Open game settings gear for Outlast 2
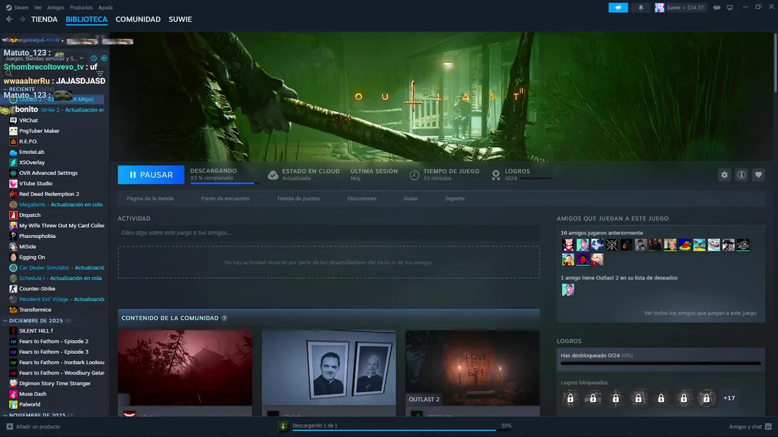This screenshot has height=437, width=778. (724, 175)
